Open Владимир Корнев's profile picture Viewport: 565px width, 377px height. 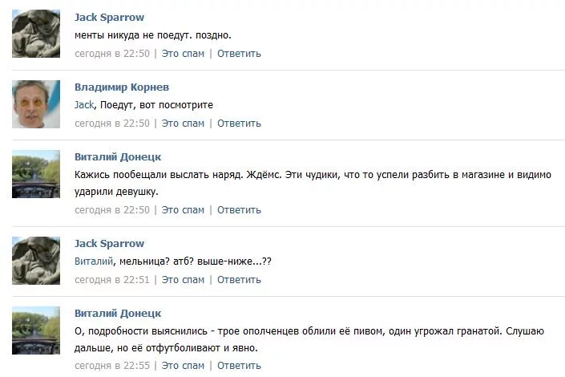[x=36, y=104]
